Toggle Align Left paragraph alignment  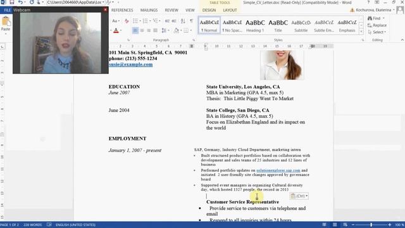[135, 30]
